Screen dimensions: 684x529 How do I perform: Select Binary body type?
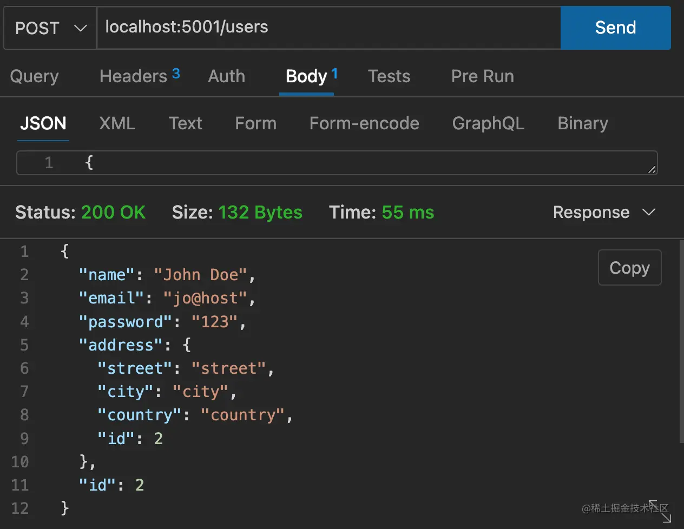pos(583,123)
